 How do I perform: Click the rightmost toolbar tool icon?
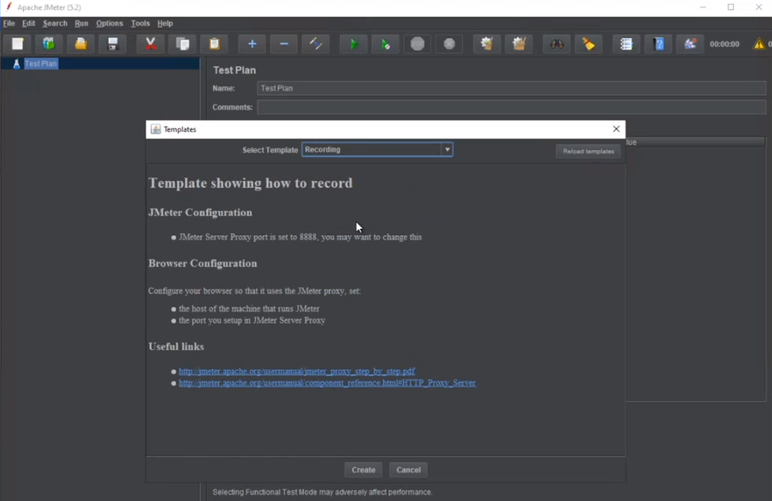(x=690, y=44)
